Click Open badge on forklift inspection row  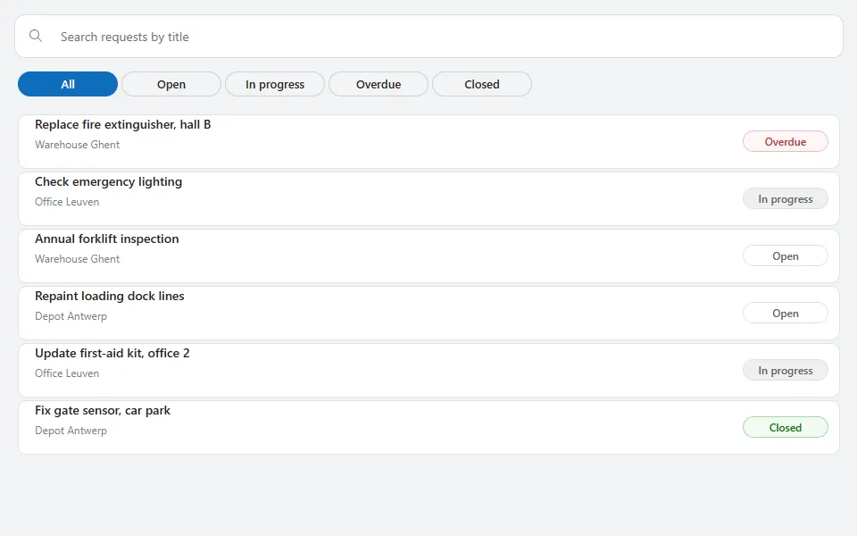(786, 256)
